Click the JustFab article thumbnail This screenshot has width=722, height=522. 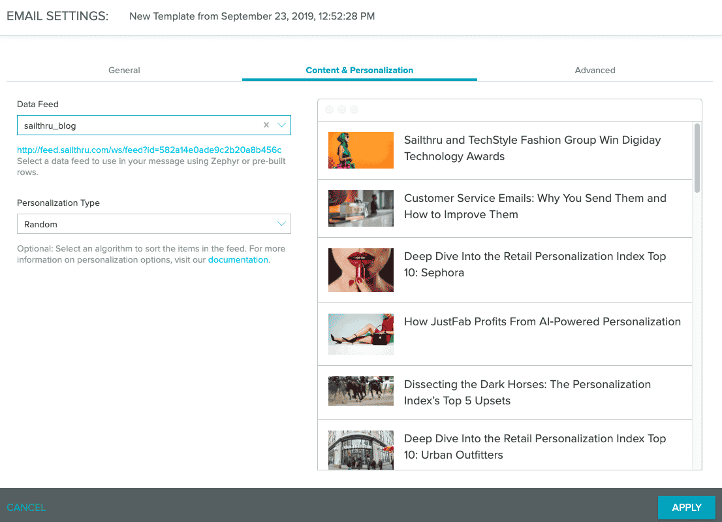pyautogui.click(x=360, y=334)
